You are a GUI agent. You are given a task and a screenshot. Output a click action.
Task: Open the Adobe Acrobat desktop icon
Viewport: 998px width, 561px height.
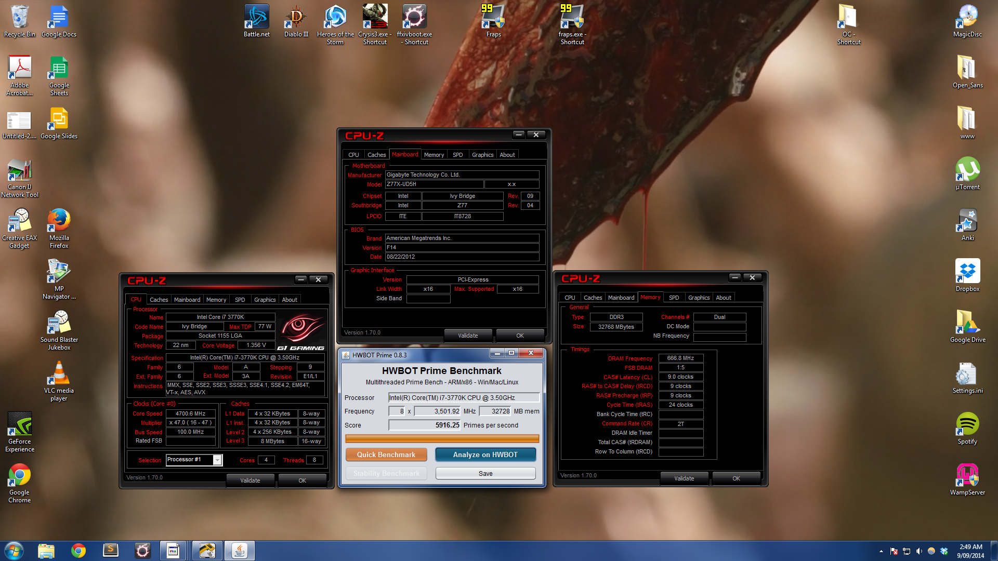20,75
